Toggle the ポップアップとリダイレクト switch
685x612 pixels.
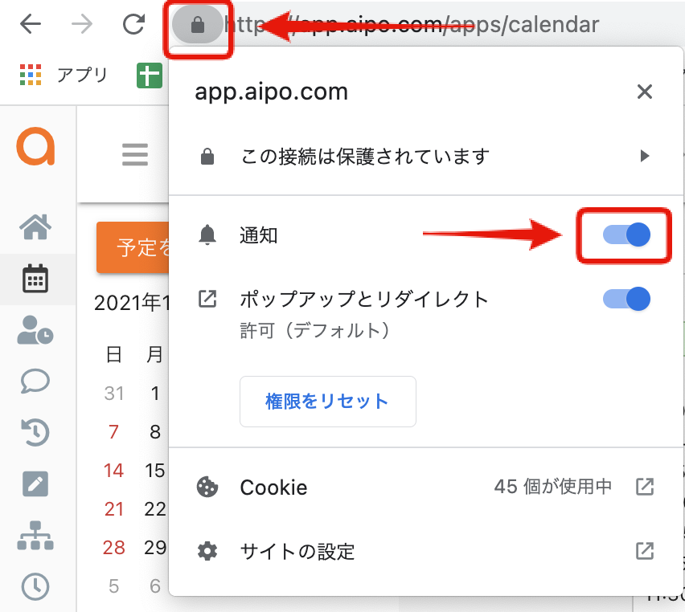pos(626,299)
